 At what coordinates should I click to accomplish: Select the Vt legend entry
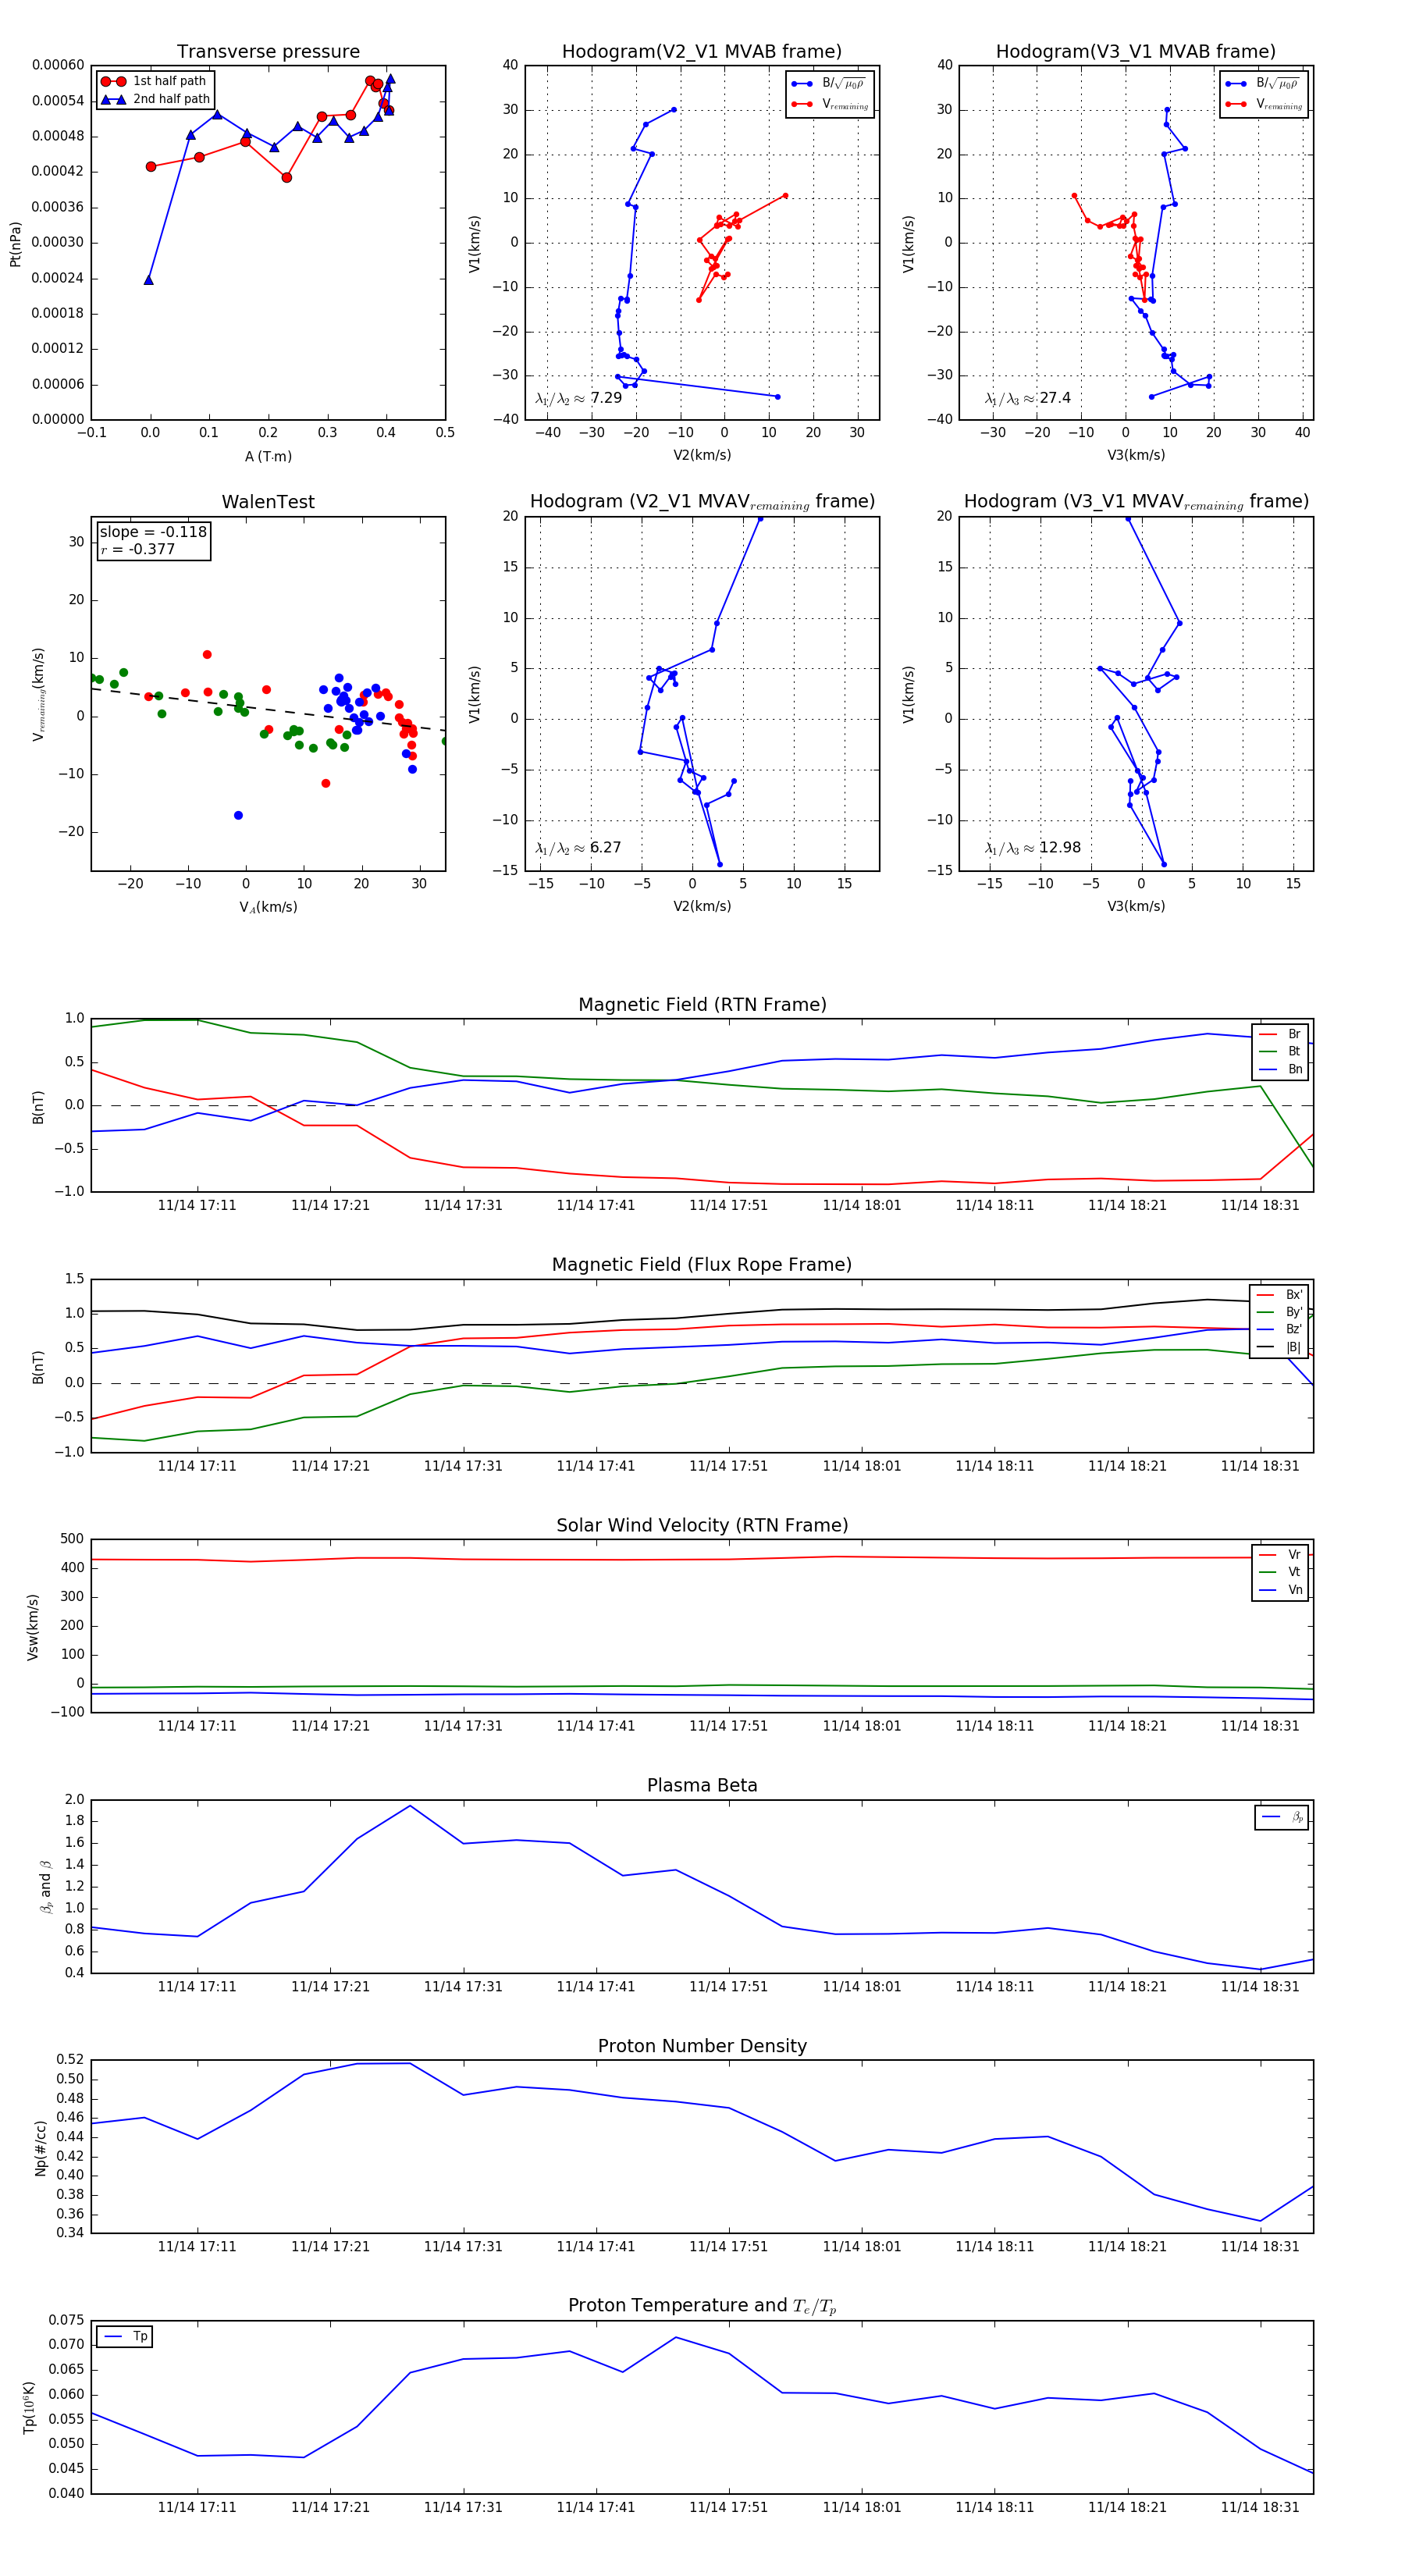(x=1280, y=1572)
